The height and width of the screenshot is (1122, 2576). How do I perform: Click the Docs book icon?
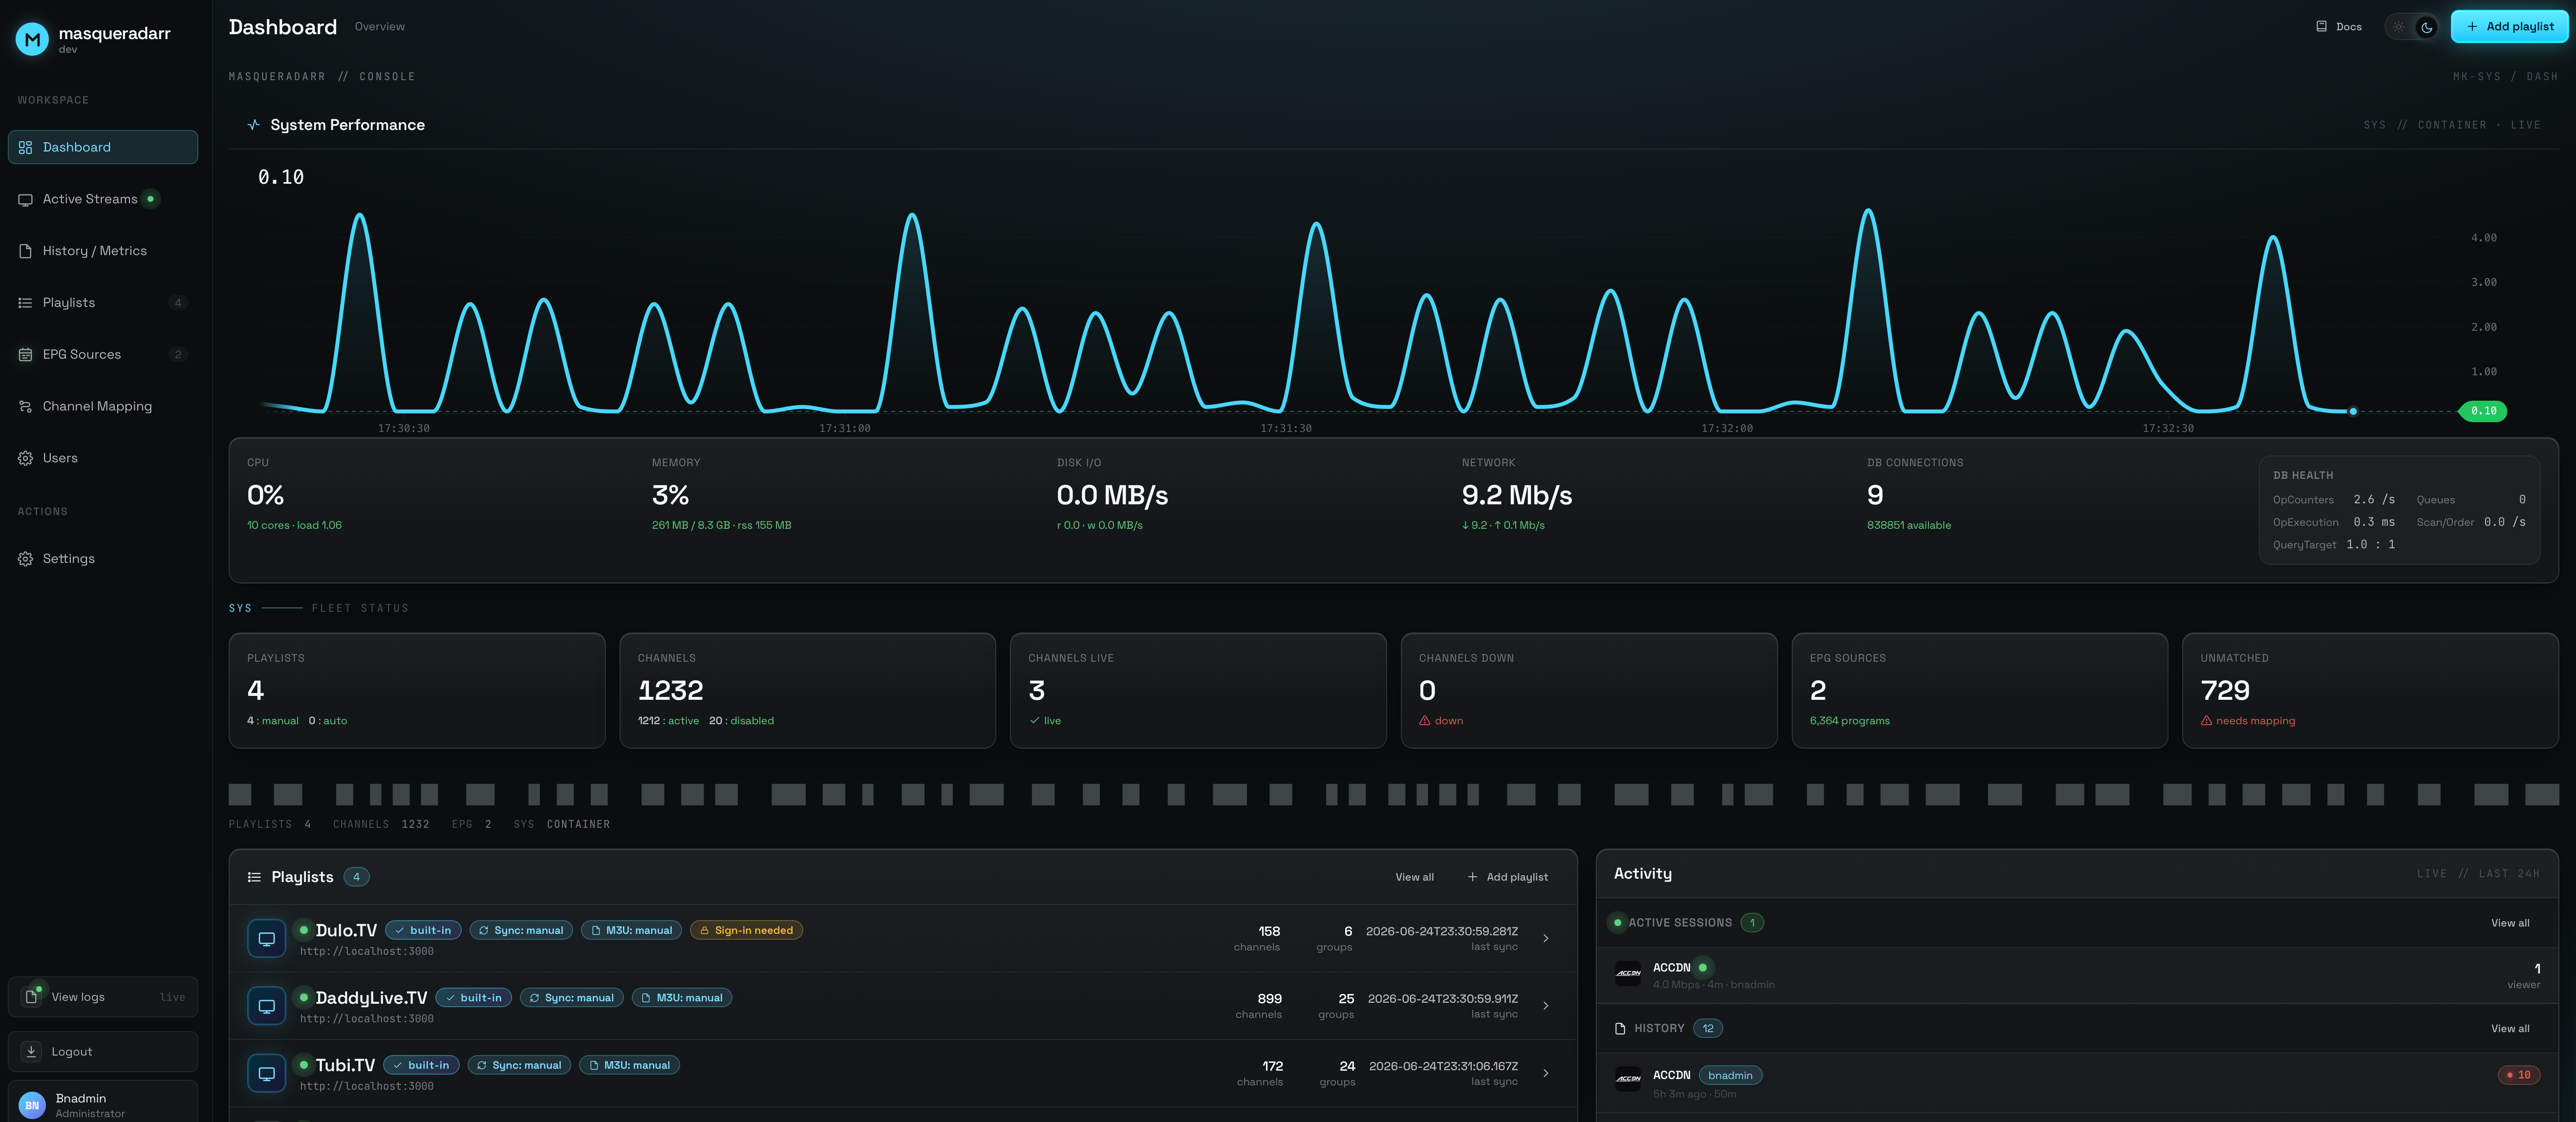2321,27
